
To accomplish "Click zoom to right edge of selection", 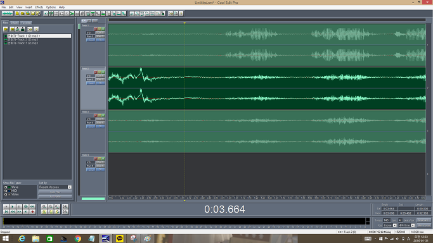I will point(57,211).
